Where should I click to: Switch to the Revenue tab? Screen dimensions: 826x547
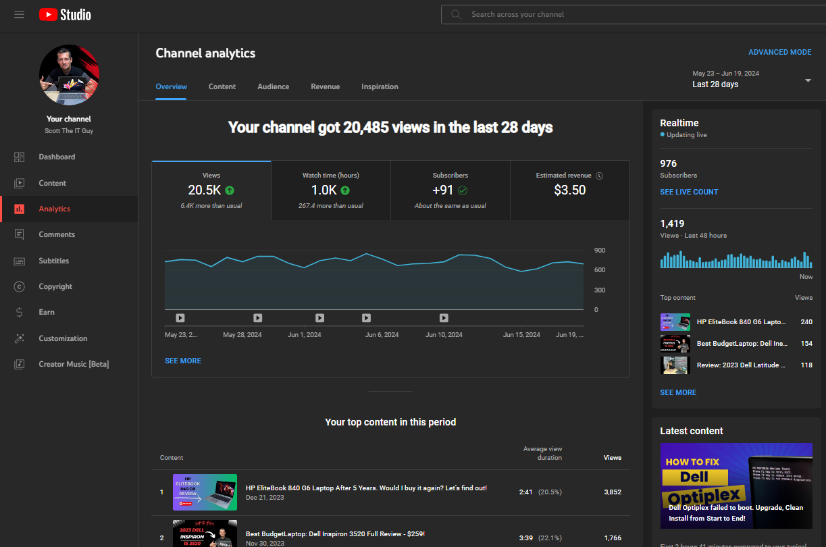325,86
